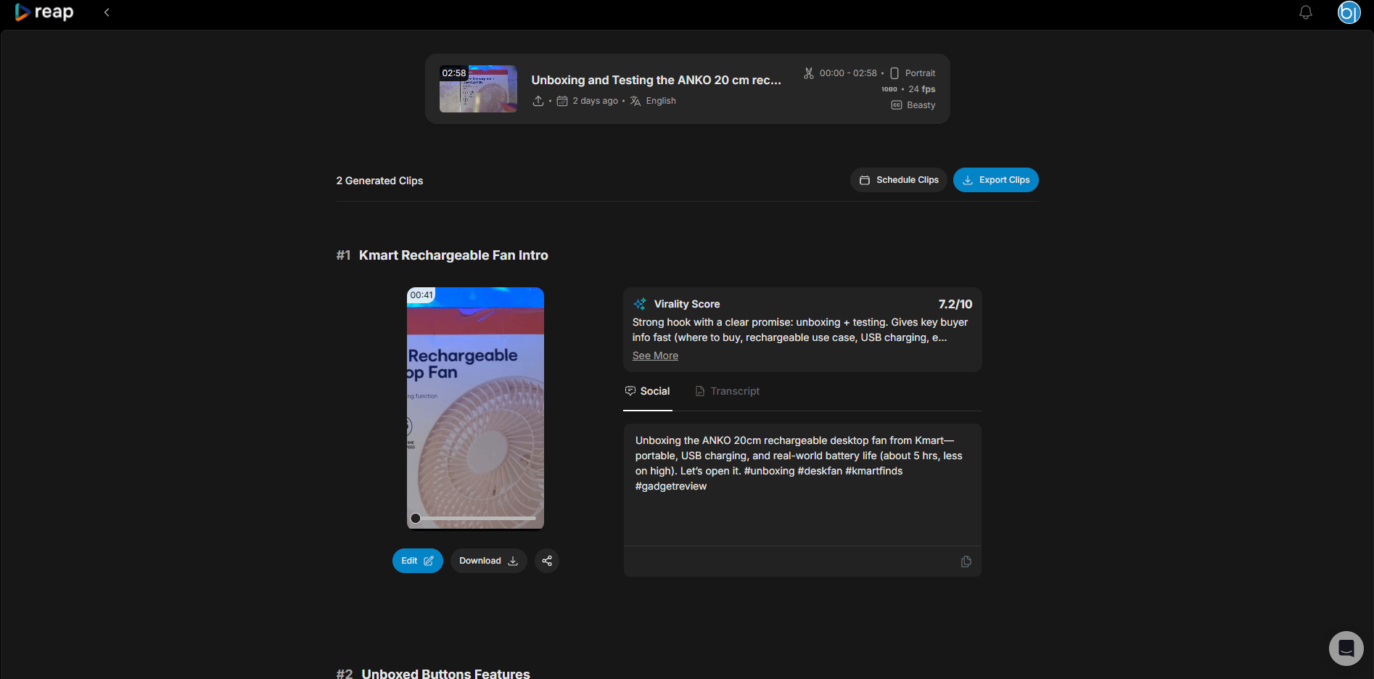Select the scissors trim icon showing clip range
1374x679 pixels.
808,73
